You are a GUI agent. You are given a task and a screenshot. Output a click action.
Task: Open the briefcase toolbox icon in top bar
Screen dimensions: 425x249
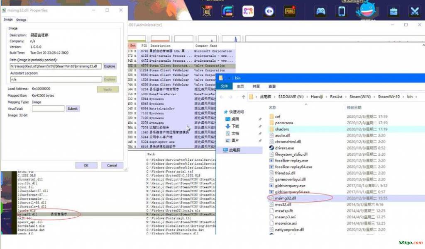393,11
